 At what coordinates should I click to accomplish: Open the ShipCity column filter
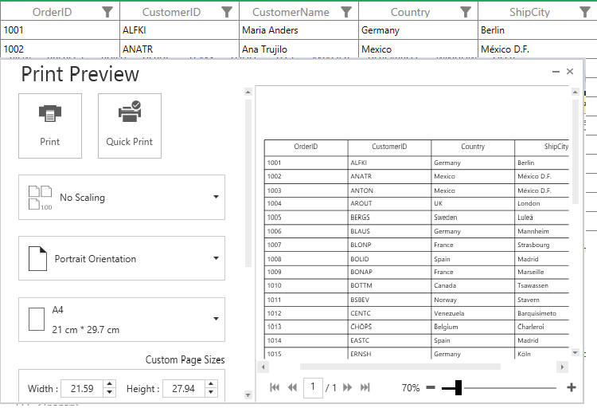coord(585,12)
